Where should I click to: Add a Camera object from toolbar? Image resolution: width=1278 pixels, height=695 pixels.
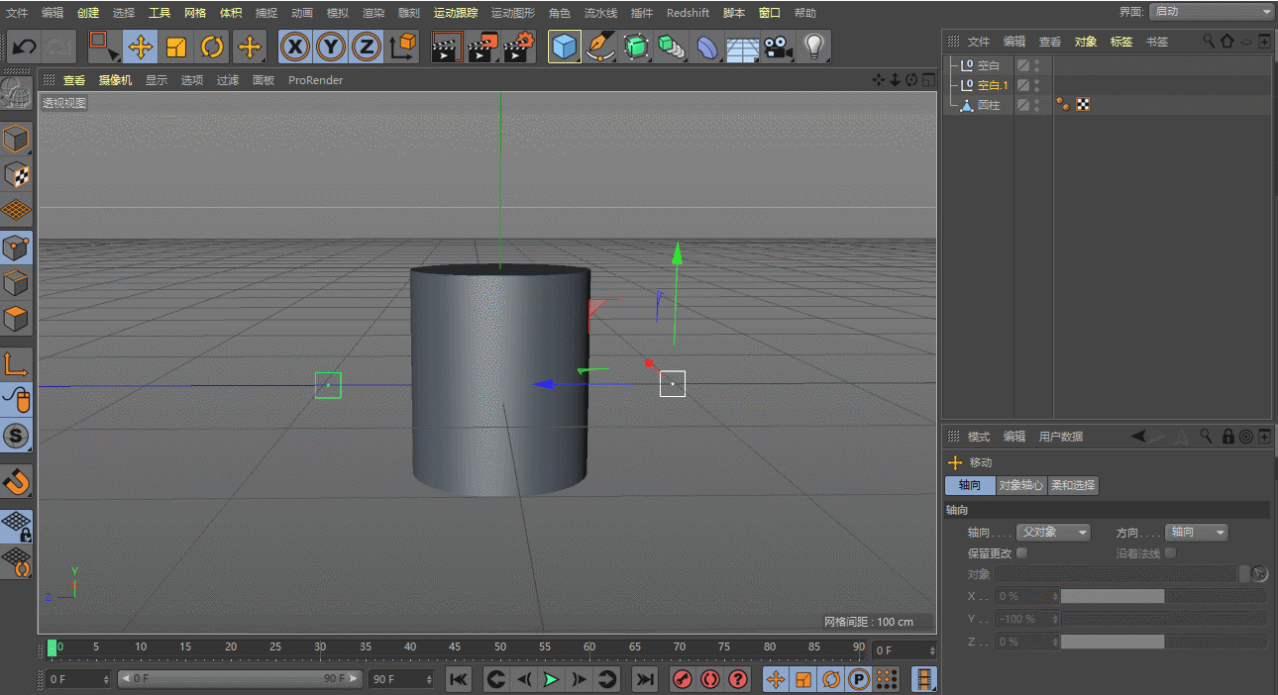click(779, 47)
